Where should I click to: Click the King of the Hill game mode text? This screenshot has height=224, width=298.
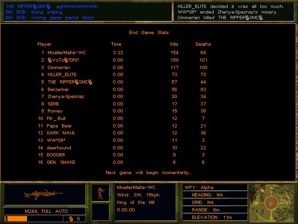135,202
